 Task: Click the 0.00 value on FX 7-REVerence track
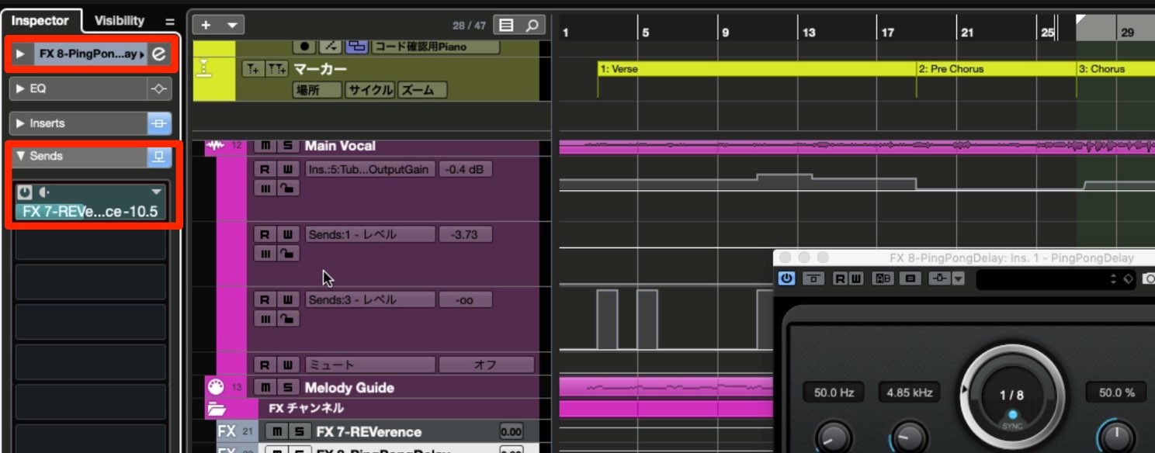[512, 432]
